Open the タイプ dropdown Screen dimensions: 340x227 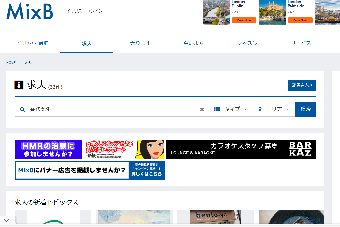[x=231, y=109]
